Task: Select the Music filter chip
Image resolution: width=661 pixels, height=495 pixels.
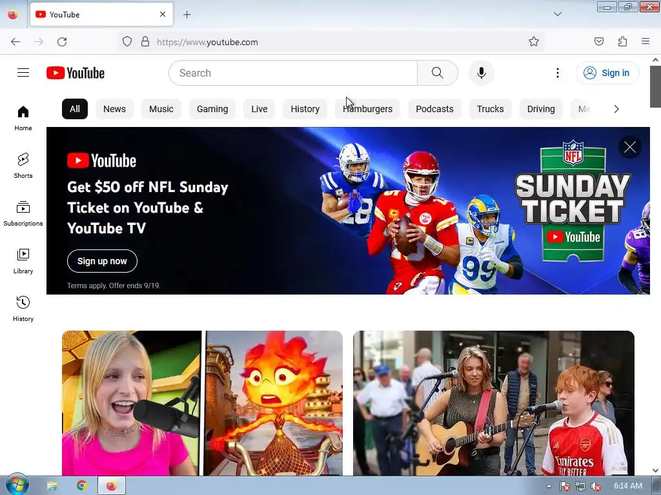Action: coord(161,109)
